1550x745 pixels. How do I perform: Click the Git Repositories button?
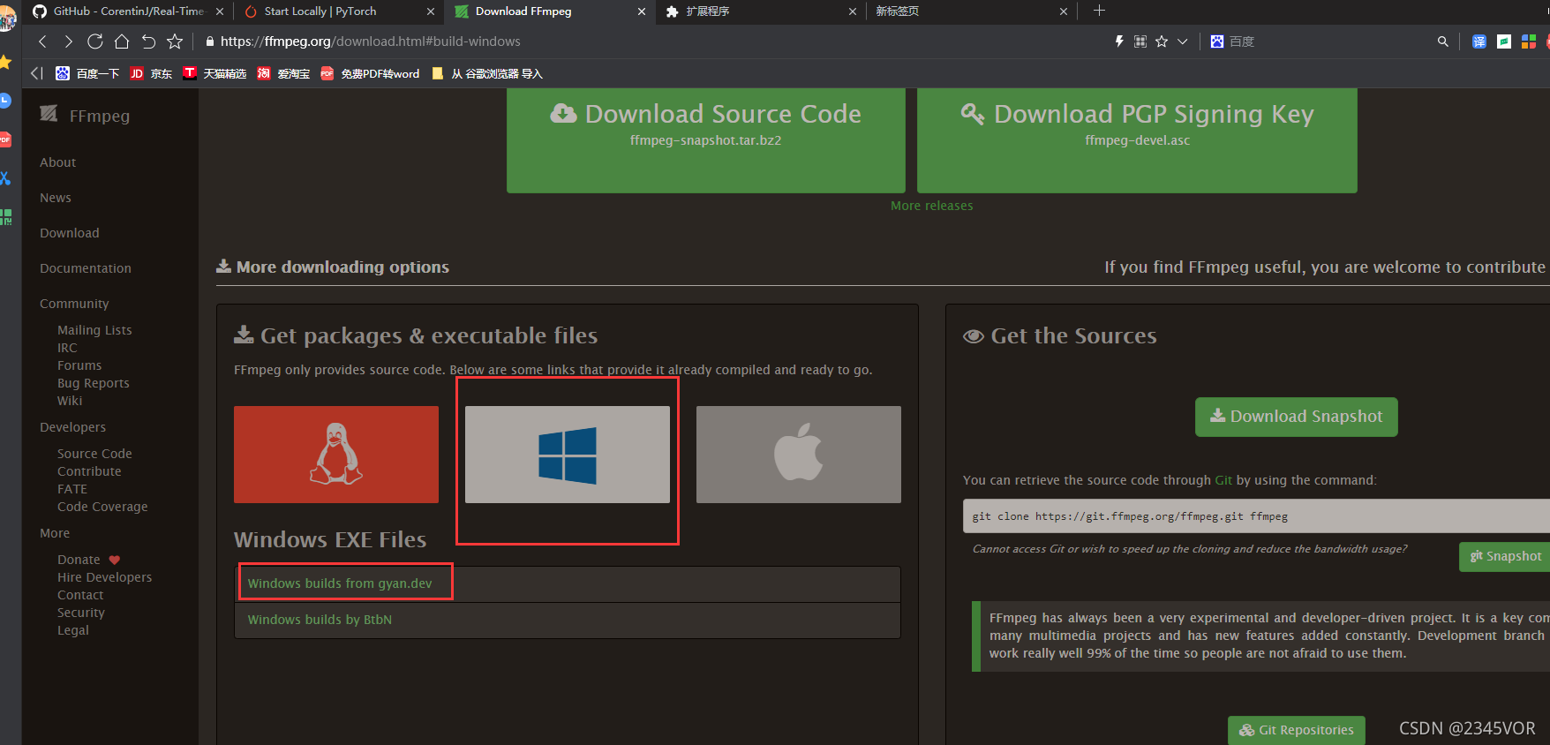[1297, 730]
